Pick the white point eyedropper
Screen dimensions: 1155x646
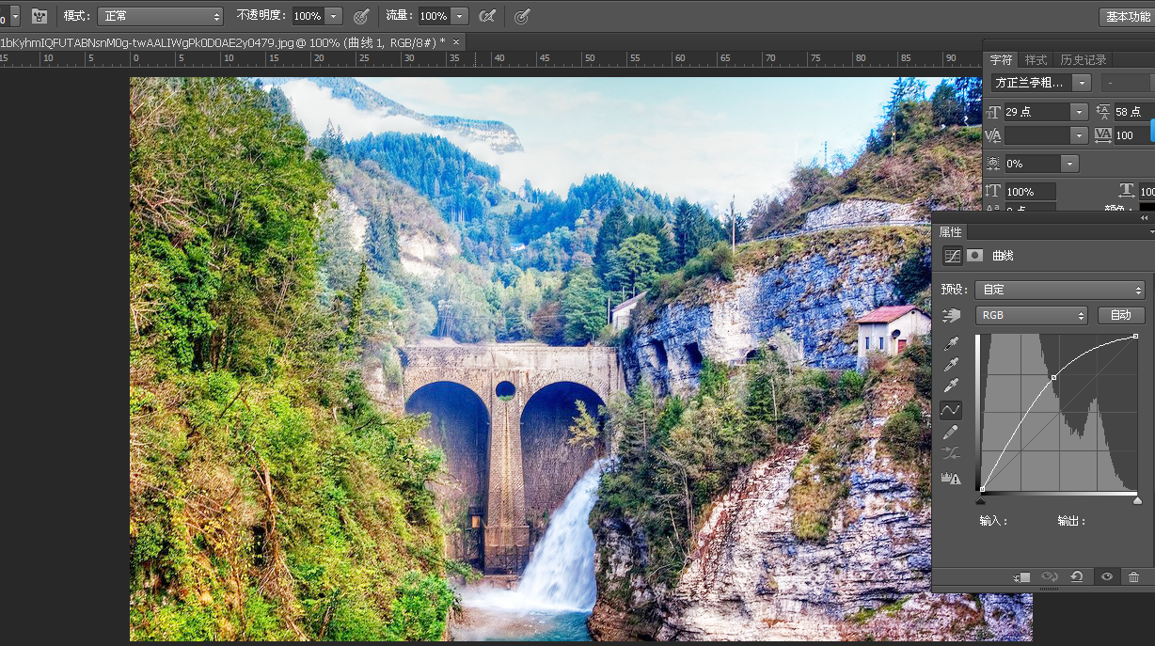click(x=951, y=386)
